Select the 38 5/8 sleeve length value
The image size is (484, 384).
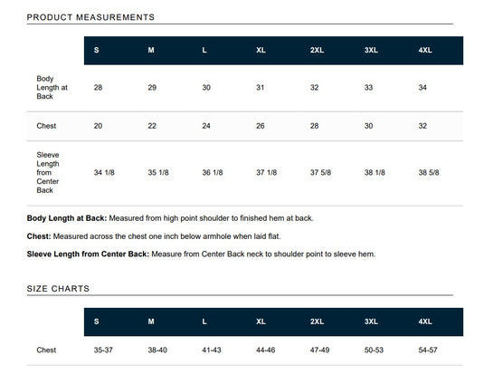click(x=429, y=172)
